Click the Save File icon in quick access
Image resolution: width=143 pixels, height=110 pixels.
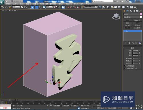[x=12, y=1]
